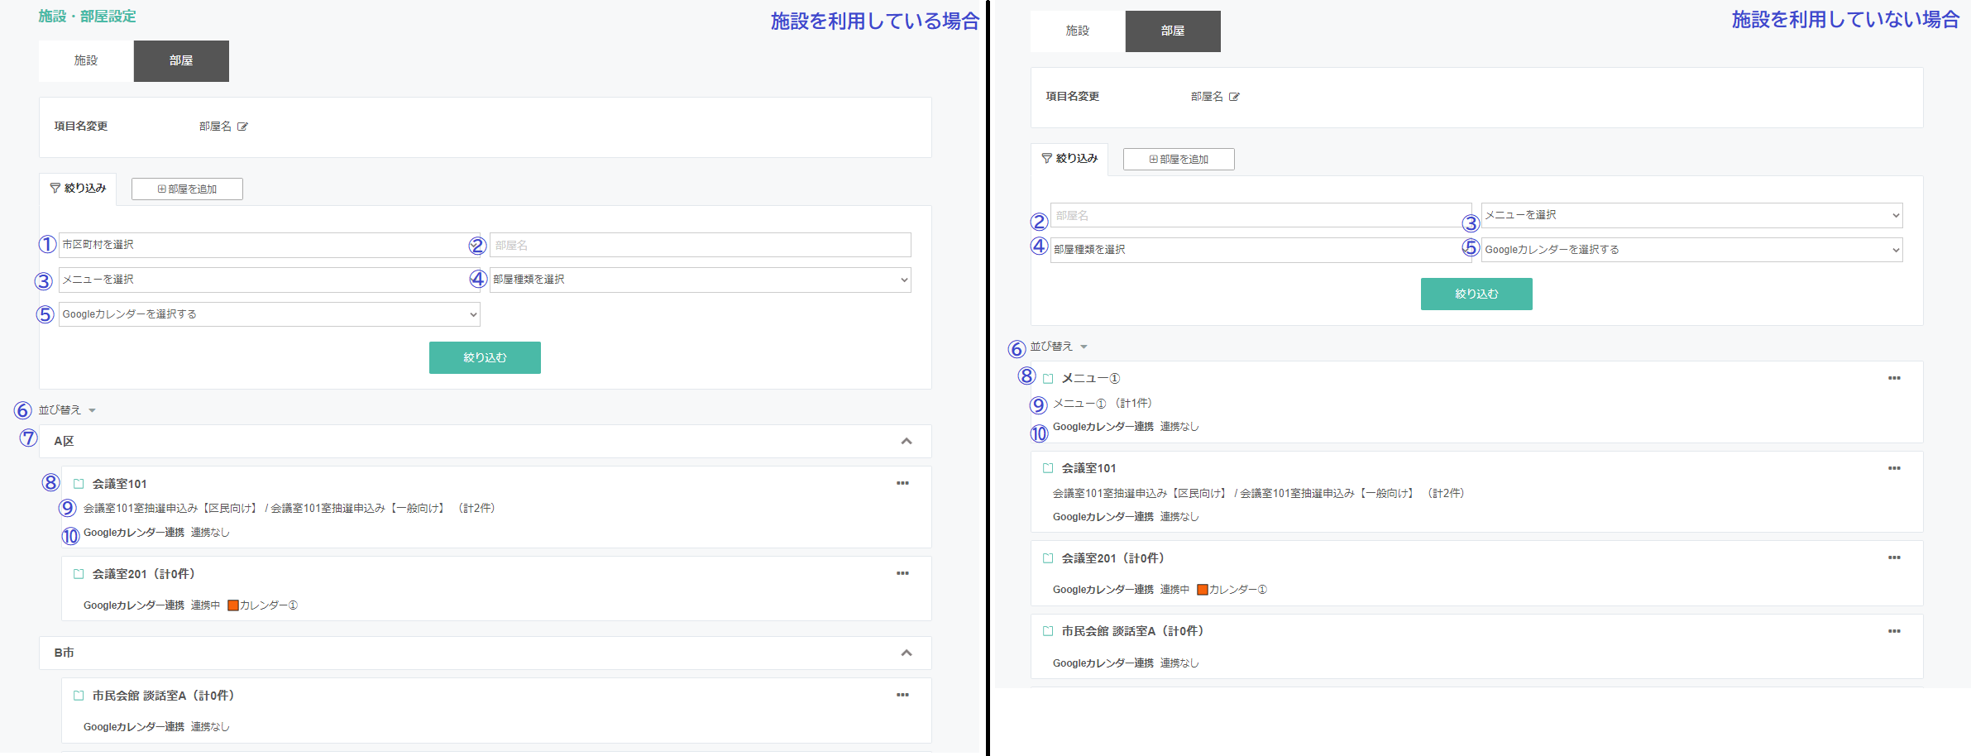The image size is (1971, 756).
Task: Click the B市 group title text
Action: click(65, 653)
